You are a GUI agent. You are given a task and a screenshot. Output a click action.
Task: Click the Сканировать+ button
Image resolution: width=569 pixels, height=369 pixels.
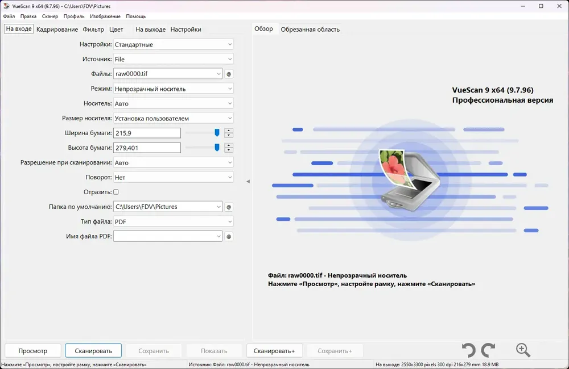click(x=274, y=350)
